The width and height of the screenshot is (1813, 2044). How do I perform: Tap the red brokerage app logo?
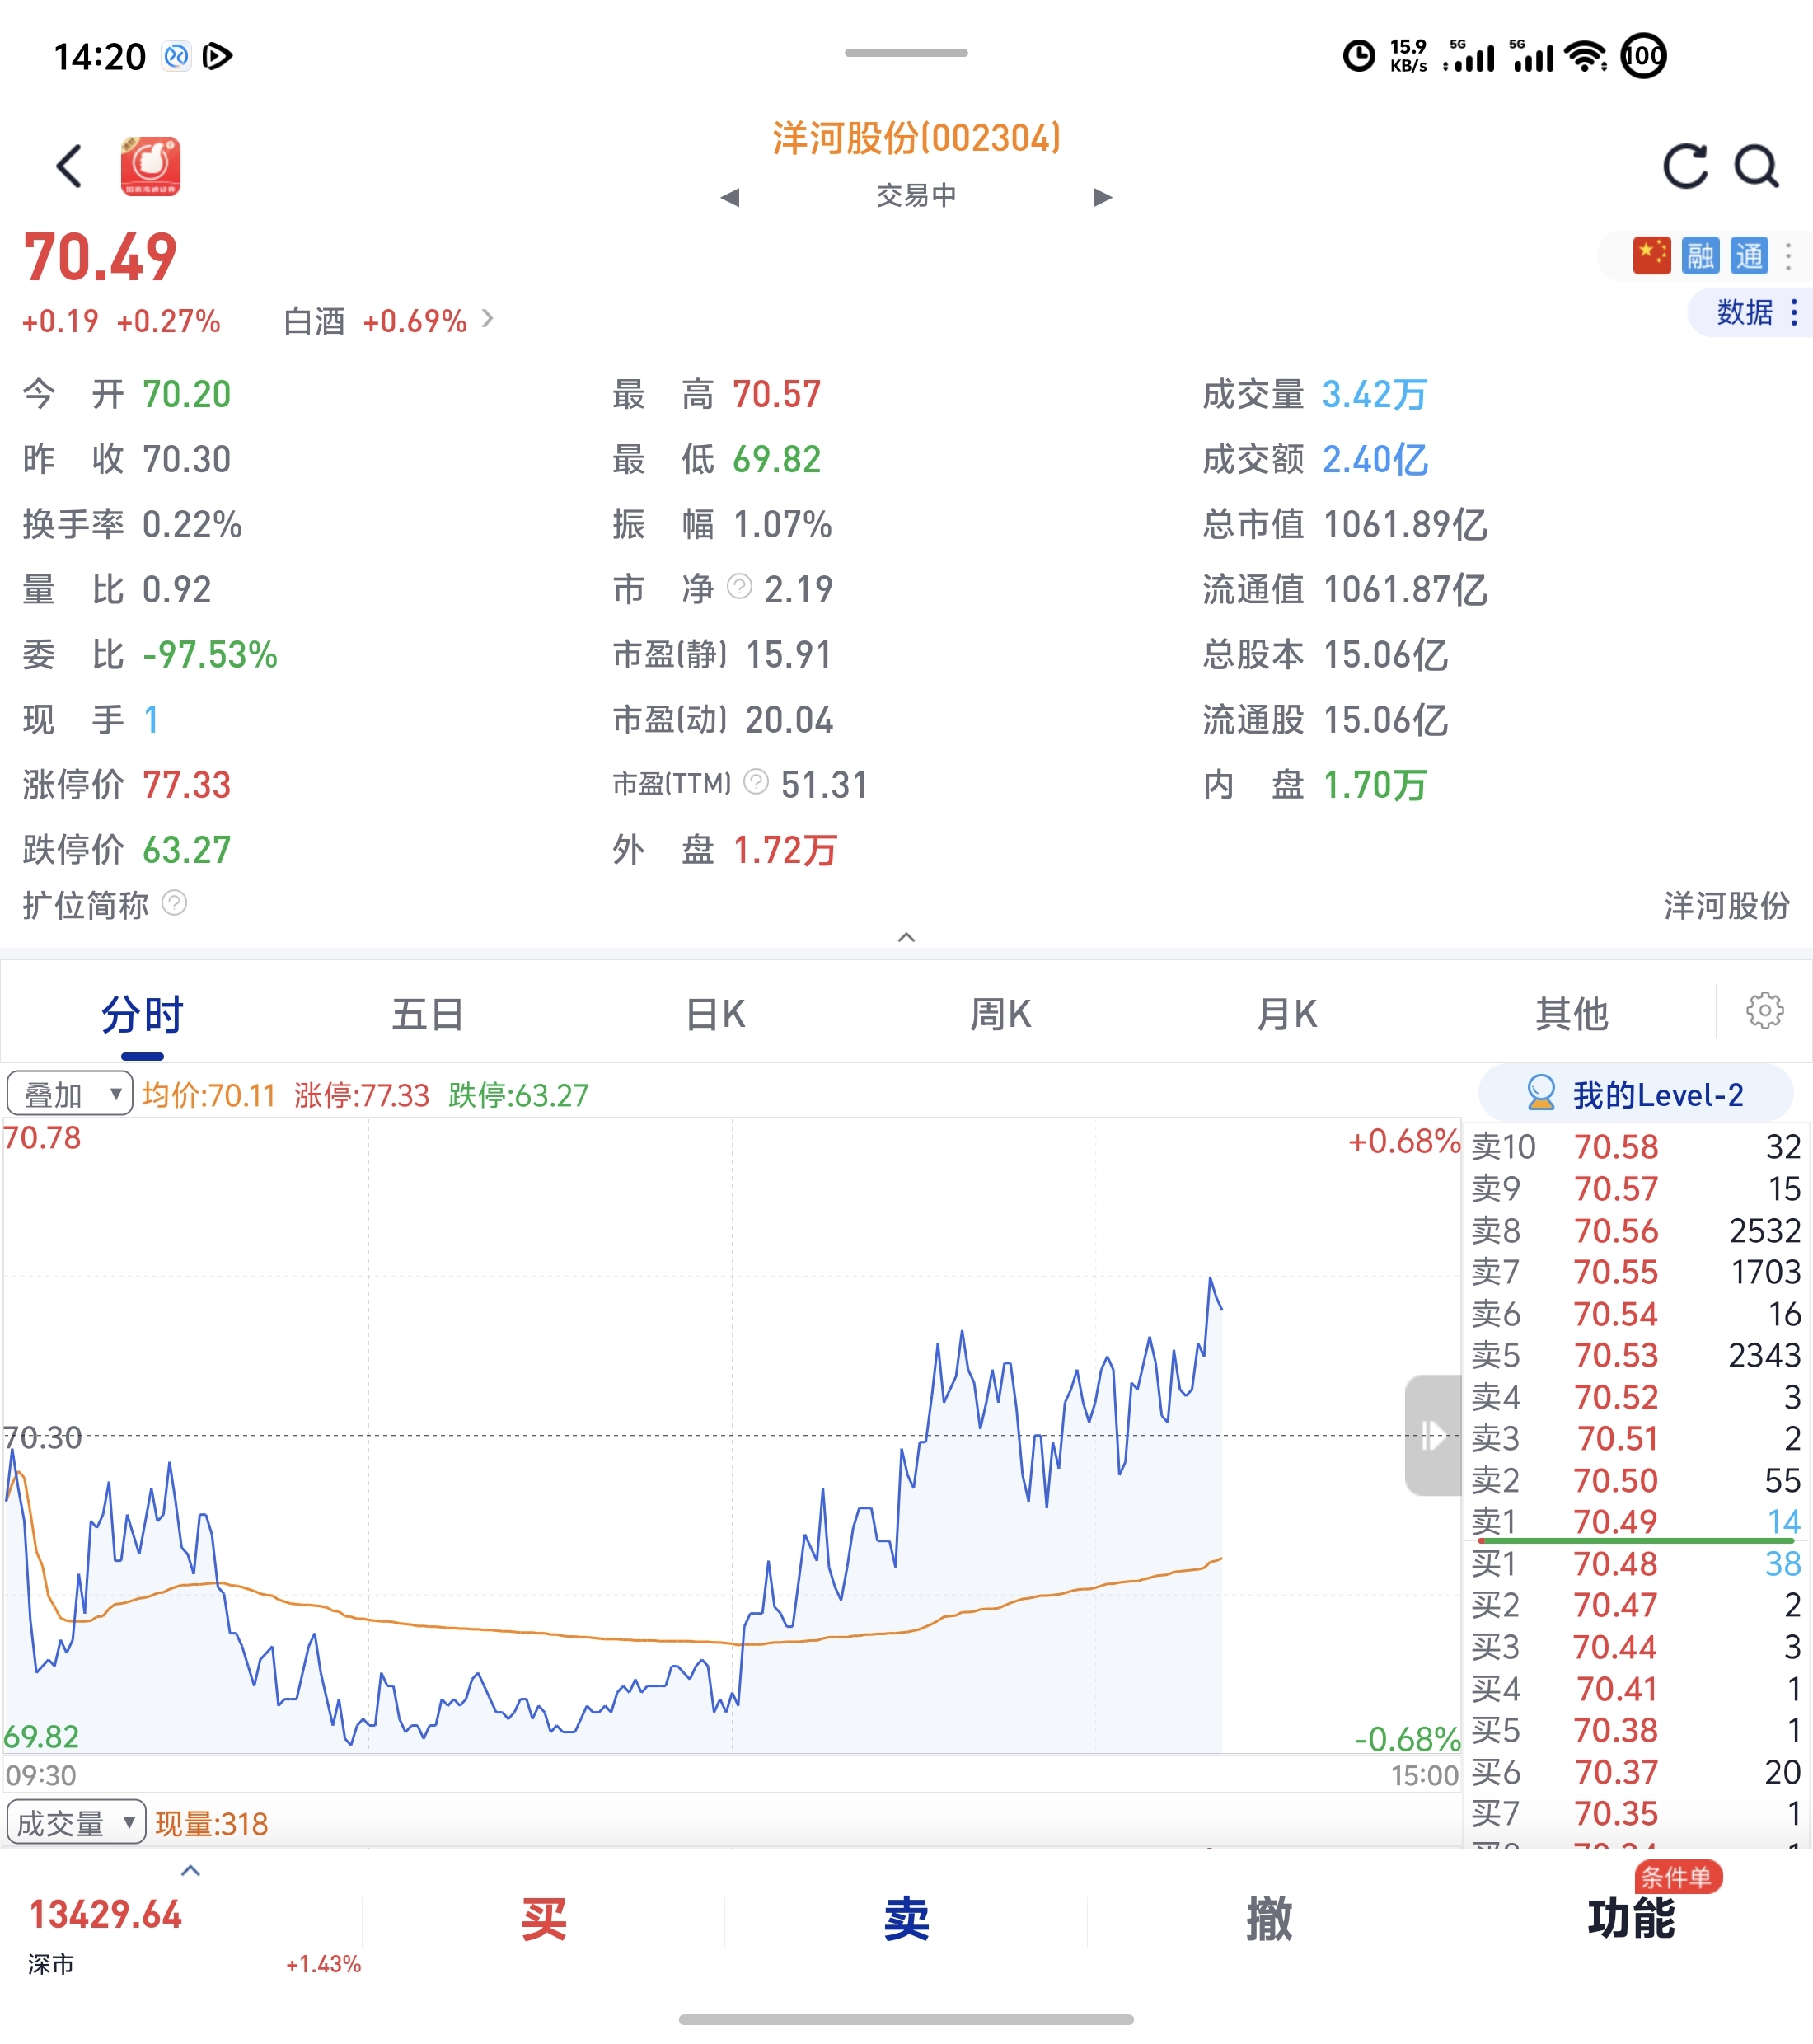click(150, 166)
